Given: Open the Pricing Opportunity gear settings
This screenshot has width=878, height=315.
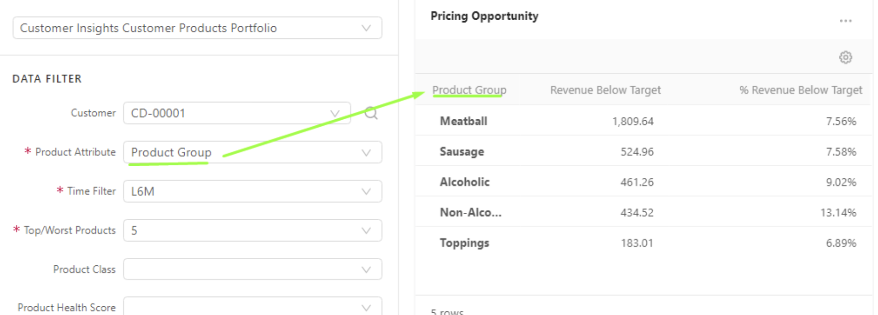Looking at the screenshot, I should (845, 58).
